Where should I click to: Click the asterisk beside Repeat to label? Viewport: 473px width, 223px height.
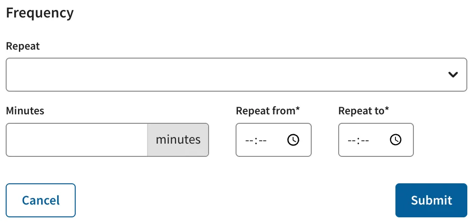point(387,110)
